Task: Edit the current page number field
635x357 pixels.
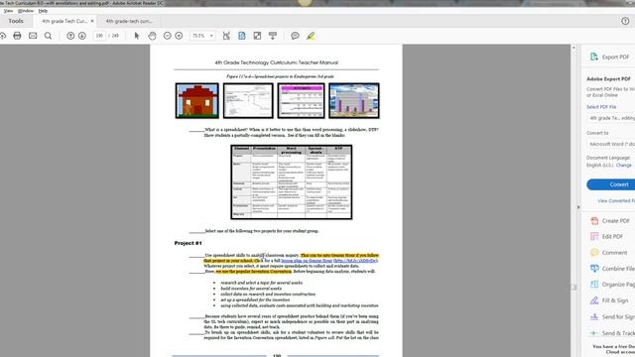Action: tap(99, 36)
